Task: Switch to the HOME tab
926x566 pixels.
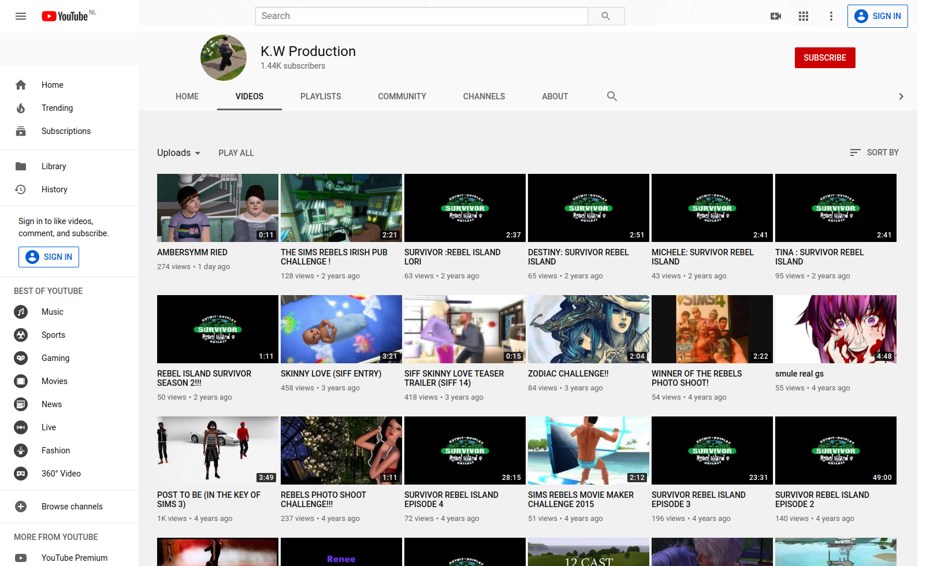Action: (187, 96)
